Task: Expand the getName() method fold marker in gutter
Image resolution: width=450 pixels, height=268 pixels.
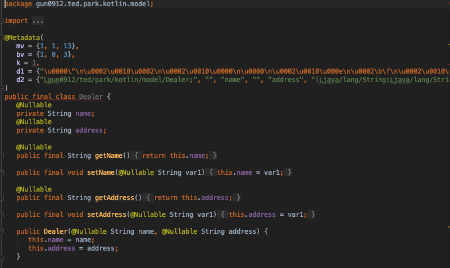Action: click(2, 156)
